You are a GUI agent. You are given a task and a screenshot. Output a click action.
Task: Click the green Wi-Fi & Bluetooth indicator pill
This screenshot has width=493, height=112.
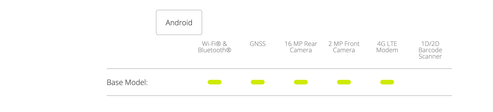215,82
